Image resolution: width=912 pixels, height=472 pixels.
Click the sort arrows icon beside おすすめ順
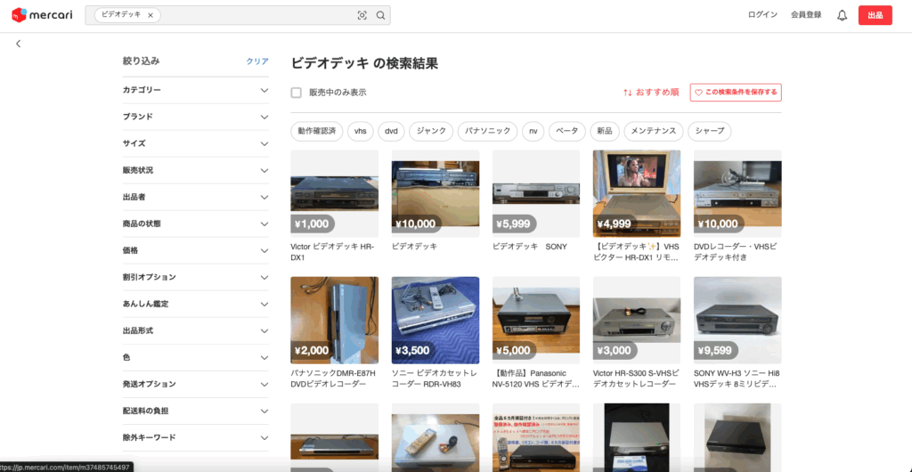click(628, 93)
